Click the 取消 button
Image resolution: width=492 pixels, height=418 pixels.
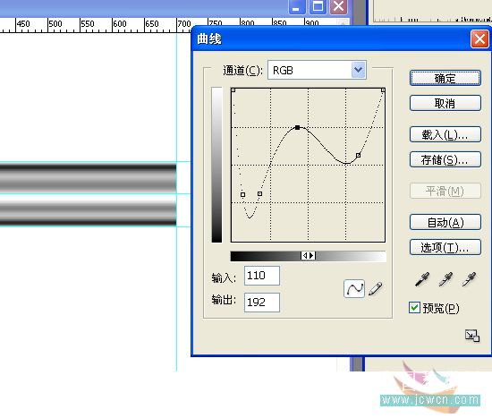445,103
